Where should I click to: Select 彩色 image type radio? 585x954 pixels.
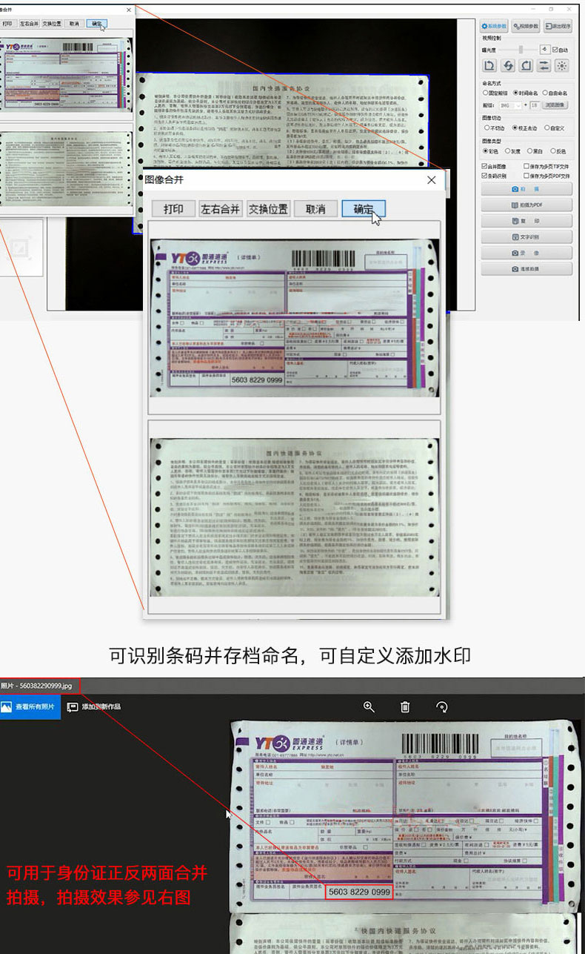click(x=490, y=151)
